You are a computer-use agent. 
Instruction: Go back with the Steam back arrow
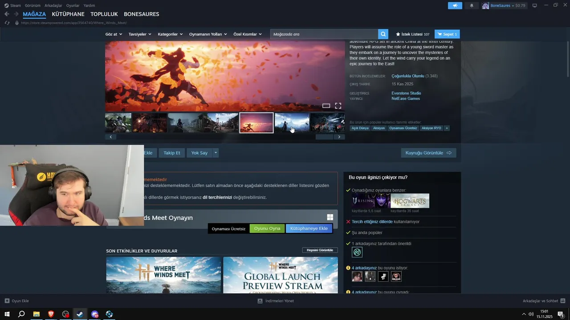7,14
